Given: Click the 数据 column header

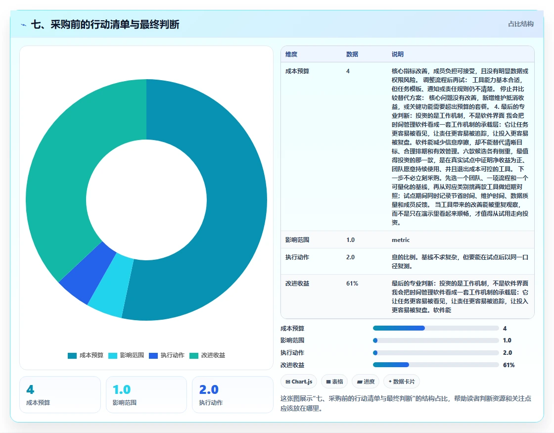Looking at the screenshot, I should pyautogui.click(x=352, y=54).
